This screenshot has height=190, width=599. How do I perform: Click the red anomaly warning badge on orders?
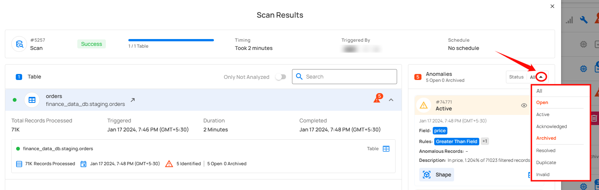pyautogui.click(x=377, y=99)
